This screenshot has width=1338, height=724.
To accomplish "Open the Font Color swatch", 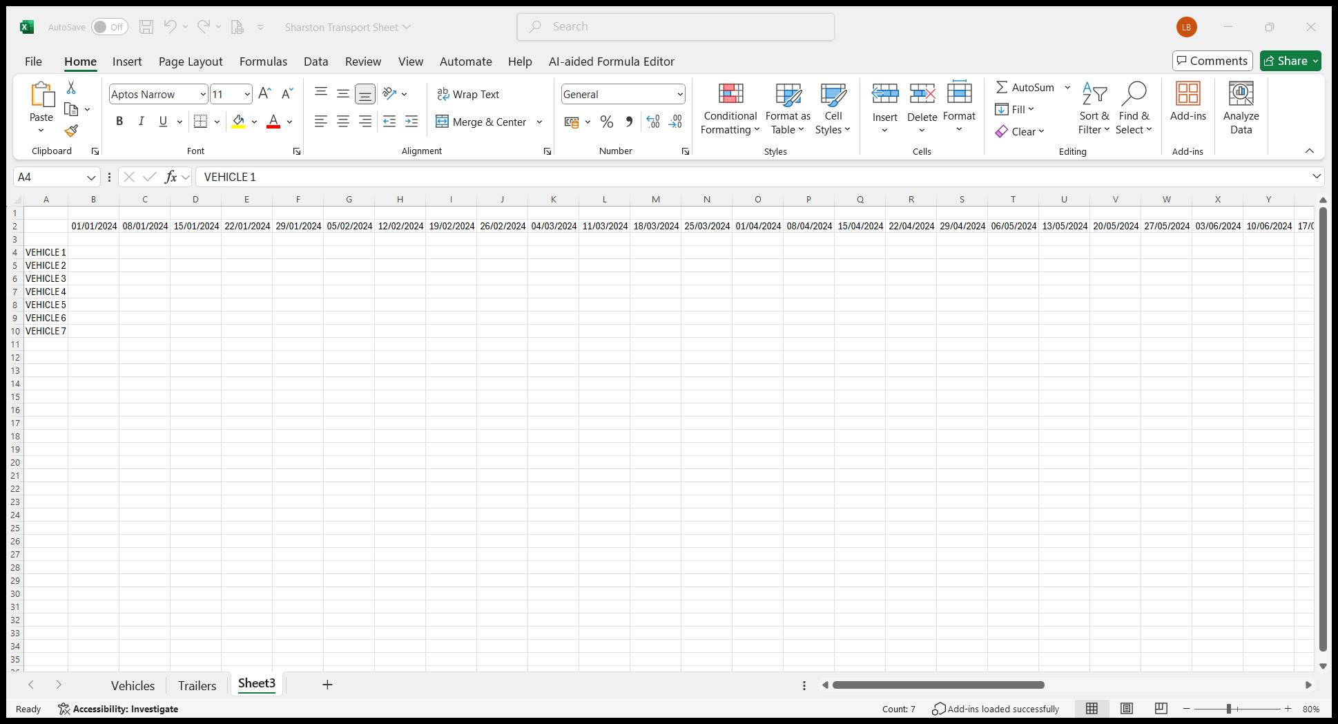I will [272, 122].
